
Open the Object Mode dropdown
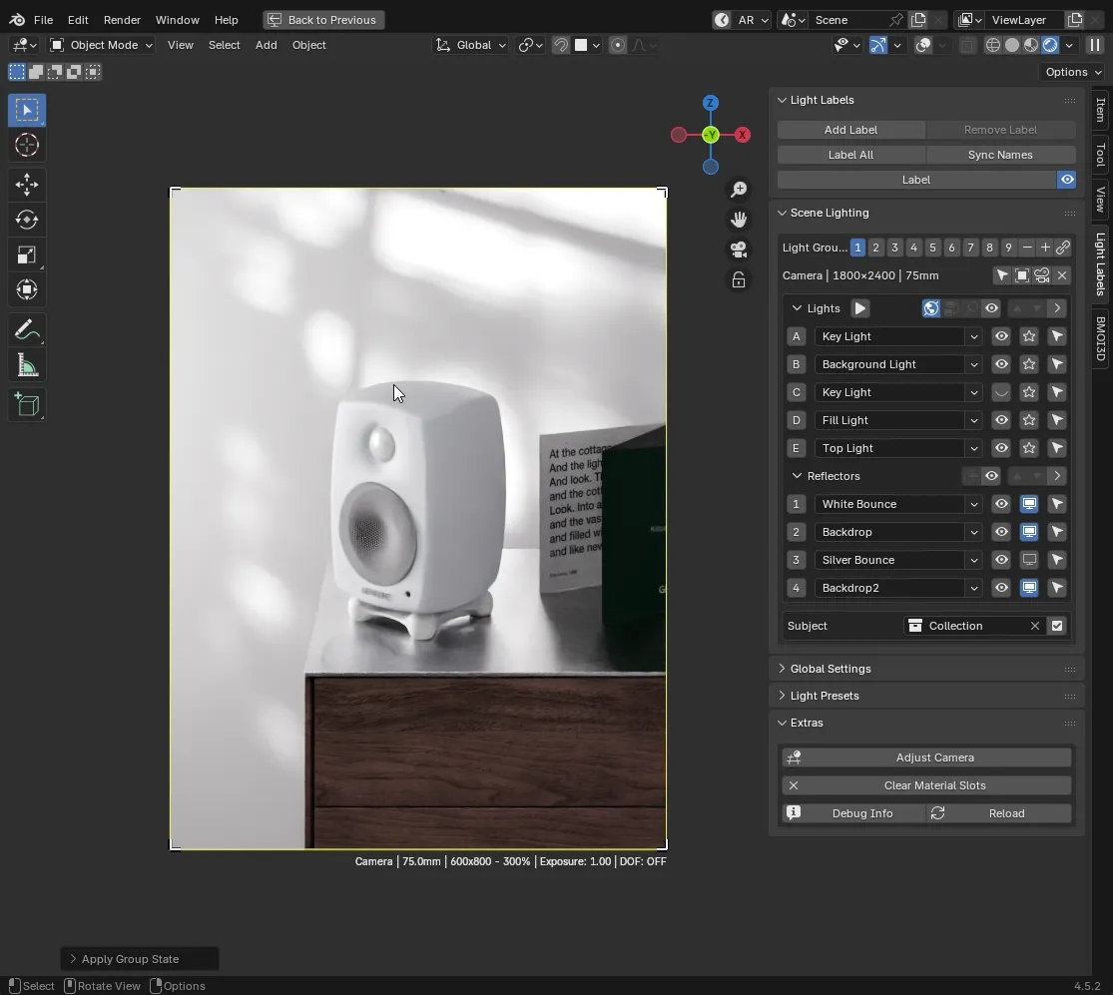tap(101, 45)
